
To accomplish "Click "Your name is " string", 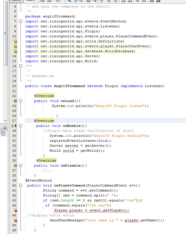I will coord(102,220).
